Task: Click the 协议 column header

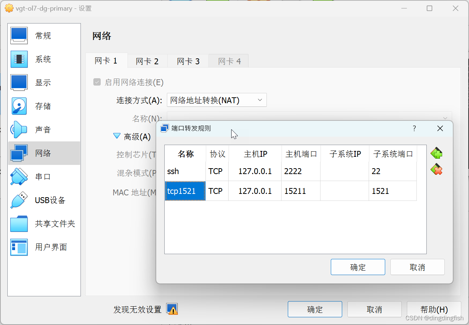Action: [x=217, y=154]
